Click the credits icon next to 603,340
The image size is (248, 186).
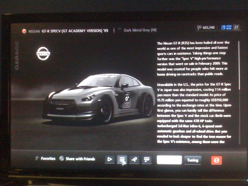tap(199, 28)
